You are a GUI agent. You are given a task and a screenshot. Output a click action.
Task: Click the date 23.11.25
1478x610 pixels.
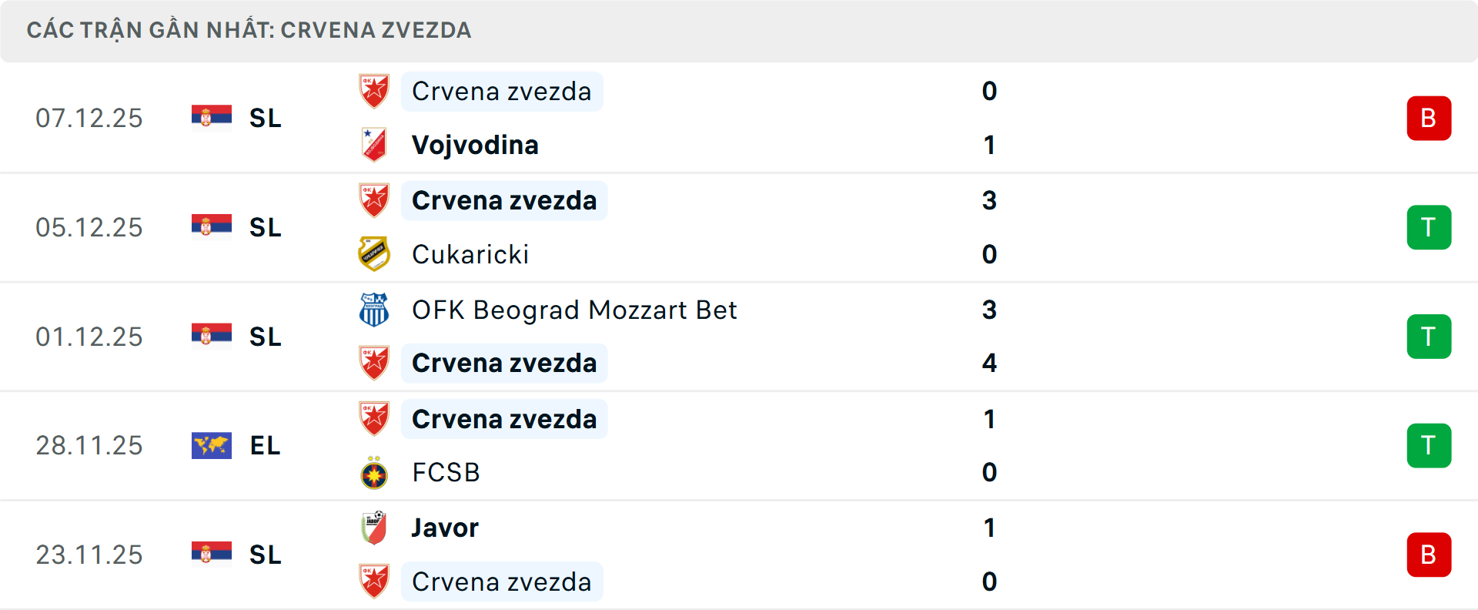pyautogui.click(x=89, y=555)
